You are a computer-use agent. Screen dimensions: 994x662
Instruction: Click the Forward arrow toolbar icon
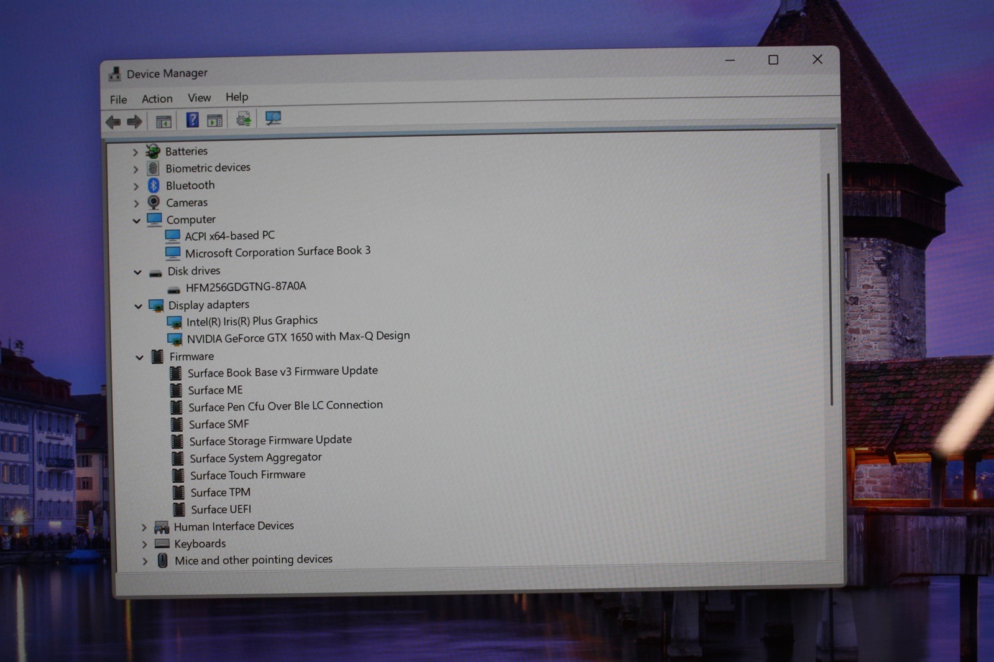(x=134, y=121)
